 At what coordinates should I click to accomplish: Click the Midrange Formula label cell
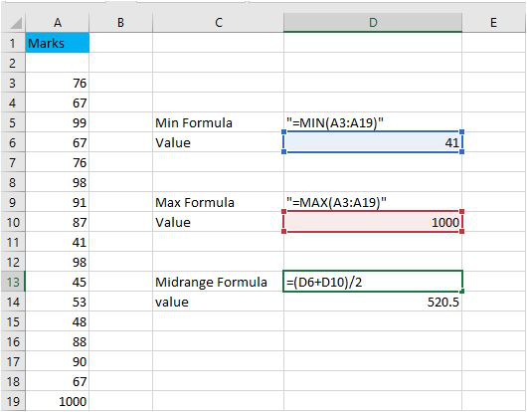pos(218,282)
